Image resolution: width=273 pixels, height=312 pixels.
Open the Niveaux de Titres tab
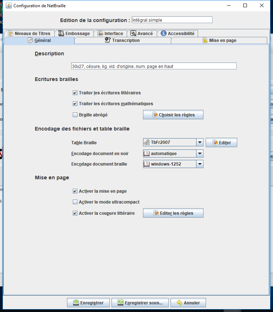click(x=29, y=33)
